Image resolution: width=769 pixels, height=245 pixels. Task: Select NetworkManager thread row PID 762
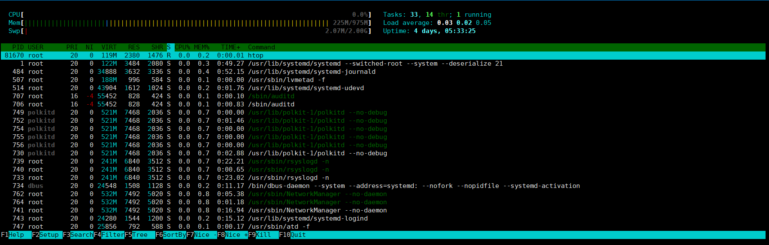tap(383, 194)
